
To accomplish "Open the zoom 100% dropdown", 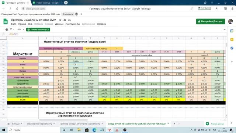I will pyautogui.click(x=20, y=30).
